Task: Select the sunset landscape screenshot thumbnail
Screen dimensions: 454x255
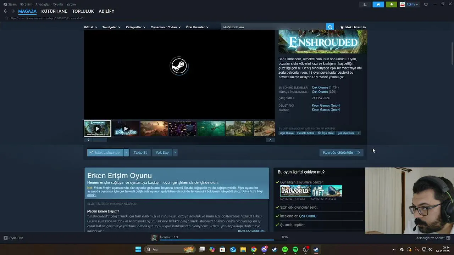Action: click(x=154, y=129)
